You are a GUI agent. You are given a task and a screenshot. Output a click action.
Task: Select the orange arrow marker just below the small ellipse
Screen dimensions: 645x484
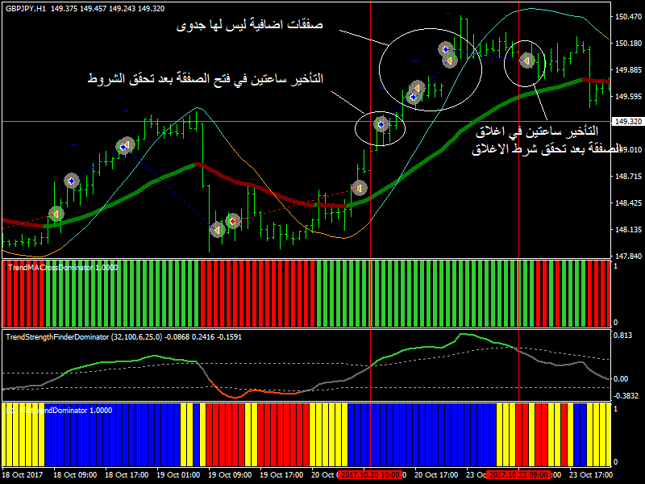click(x=359, y=188)
